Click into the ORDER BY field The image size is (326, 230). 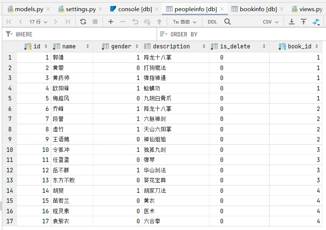pos(241,34)
